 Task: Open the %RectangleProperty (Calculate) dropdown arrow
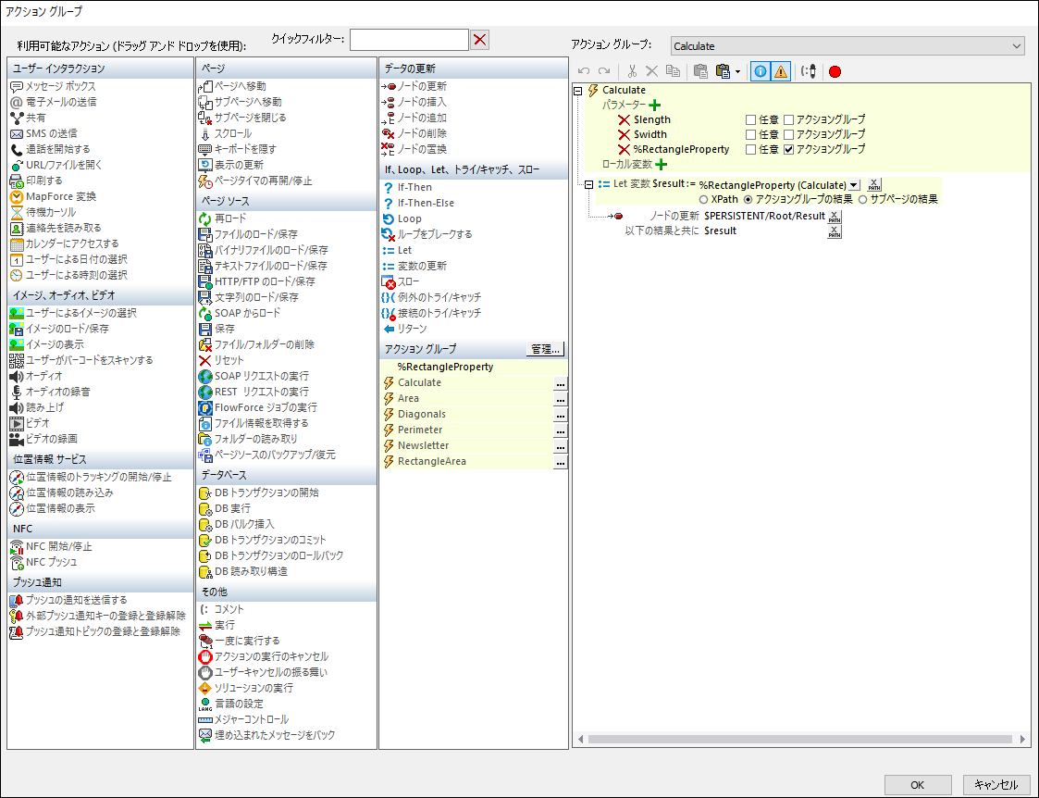(x=853, y=184)
